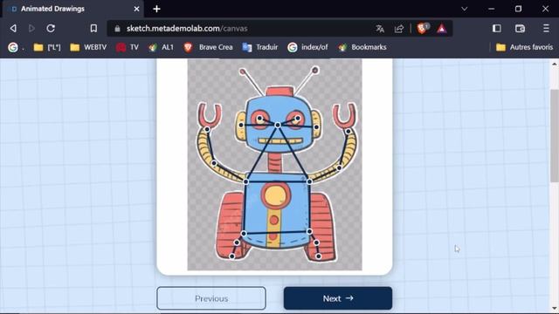559x314 pixels.
Task: Open the TV bookmark
Action: pyautogui.click(x=128, y=47)
